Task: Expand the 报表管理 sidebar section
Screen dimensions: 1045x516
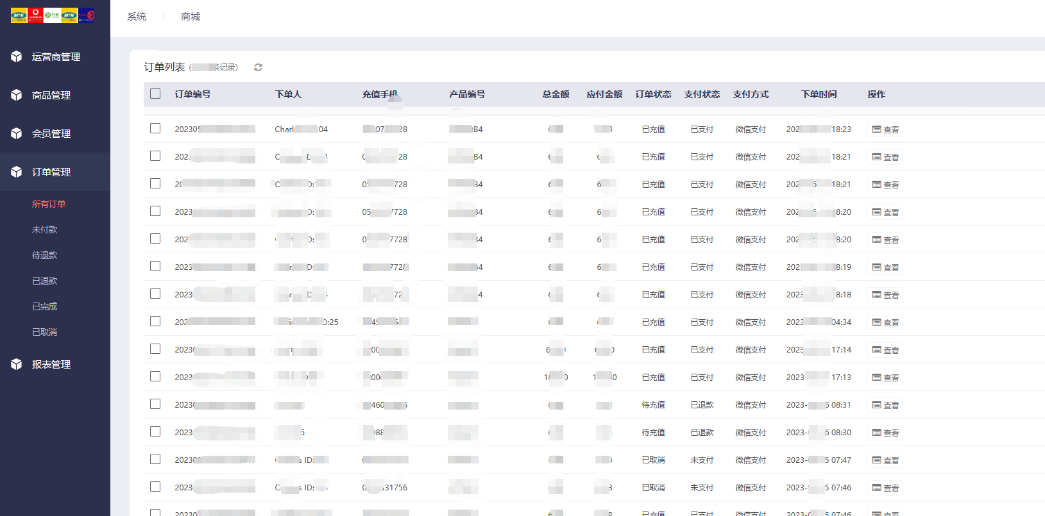Action: point(55,364)
